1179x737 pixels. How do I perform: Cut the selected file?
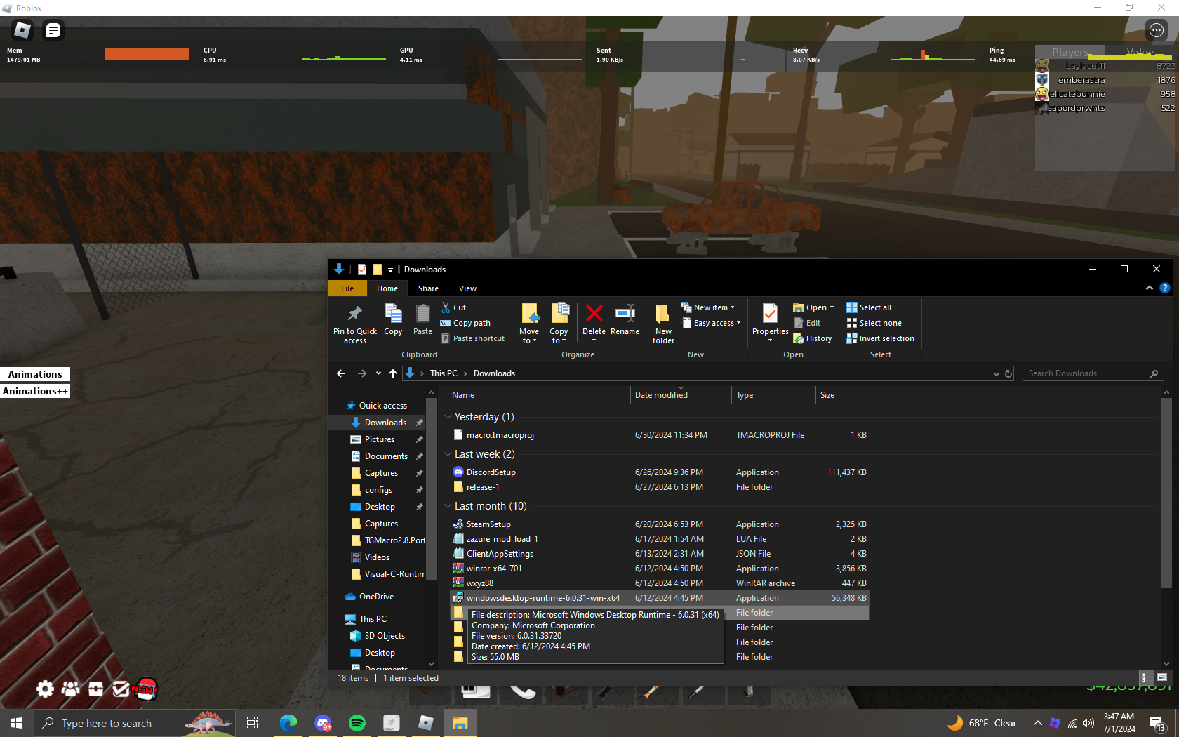point(453,307)
